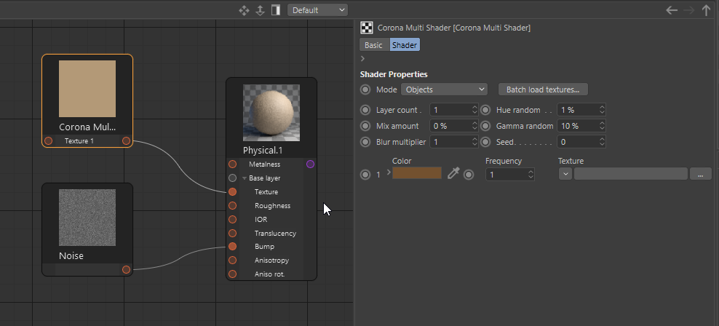The height and width of the screenshot is (326, 719).
Task: Click the Frequency stepper arrows
Action: [531, 175]
